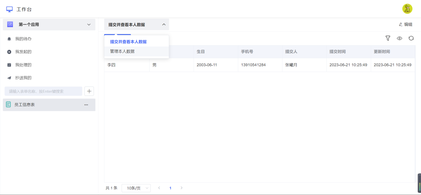This screenshot has height=195, width=421.
Task: Click the form name search field
Action: (43, 91)
